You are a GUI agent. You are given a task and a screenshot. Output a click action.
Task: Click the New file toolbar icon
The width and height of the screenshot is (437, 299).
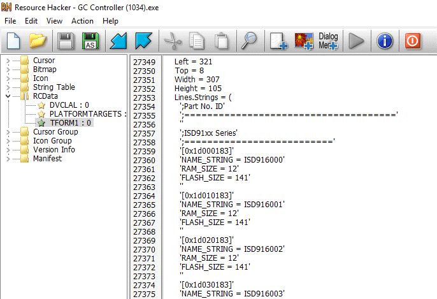(x=13, y=41)
